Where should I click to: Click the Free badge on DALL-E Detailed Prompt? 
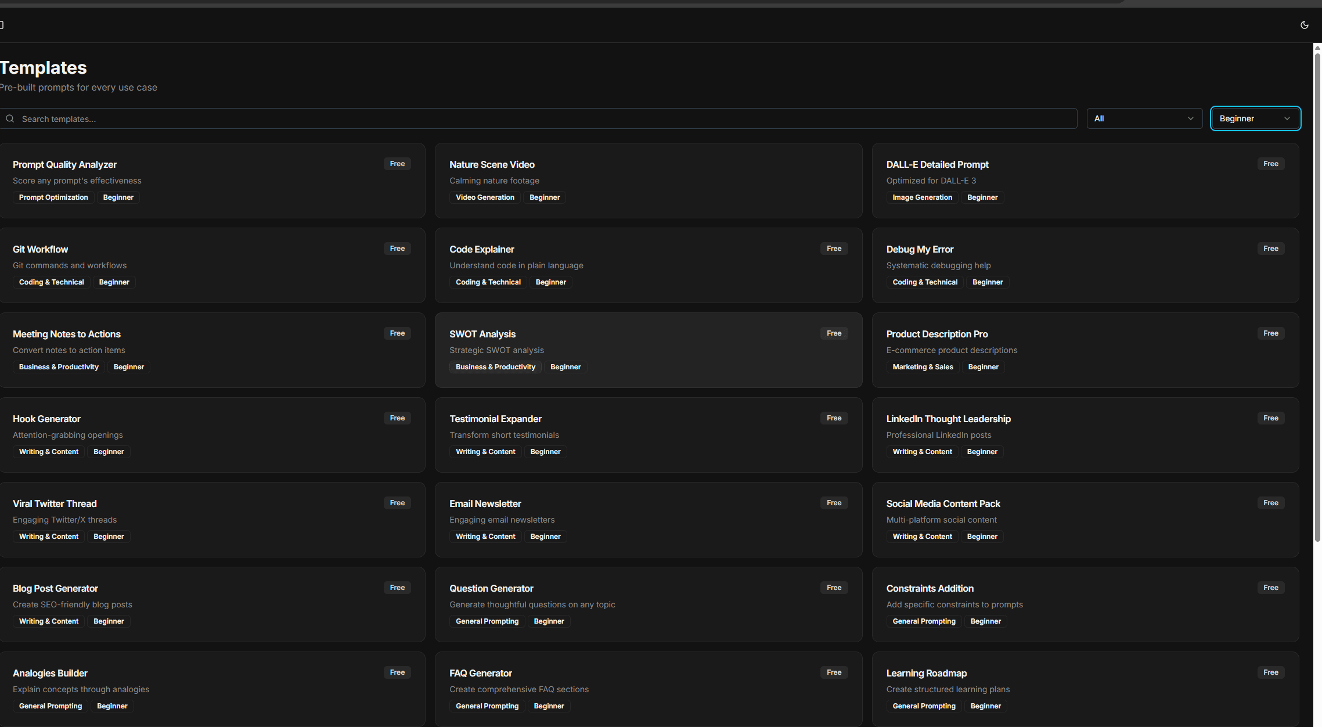[x=1270, y=163]
